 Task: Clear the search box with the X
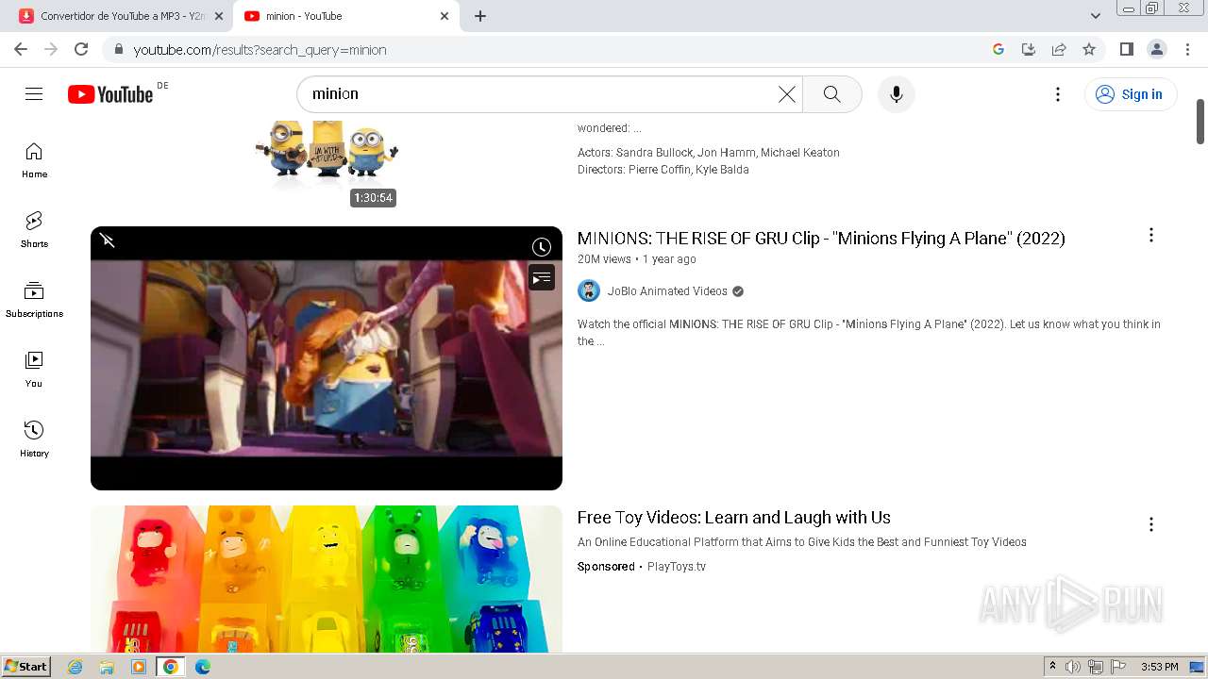(787, 94)
